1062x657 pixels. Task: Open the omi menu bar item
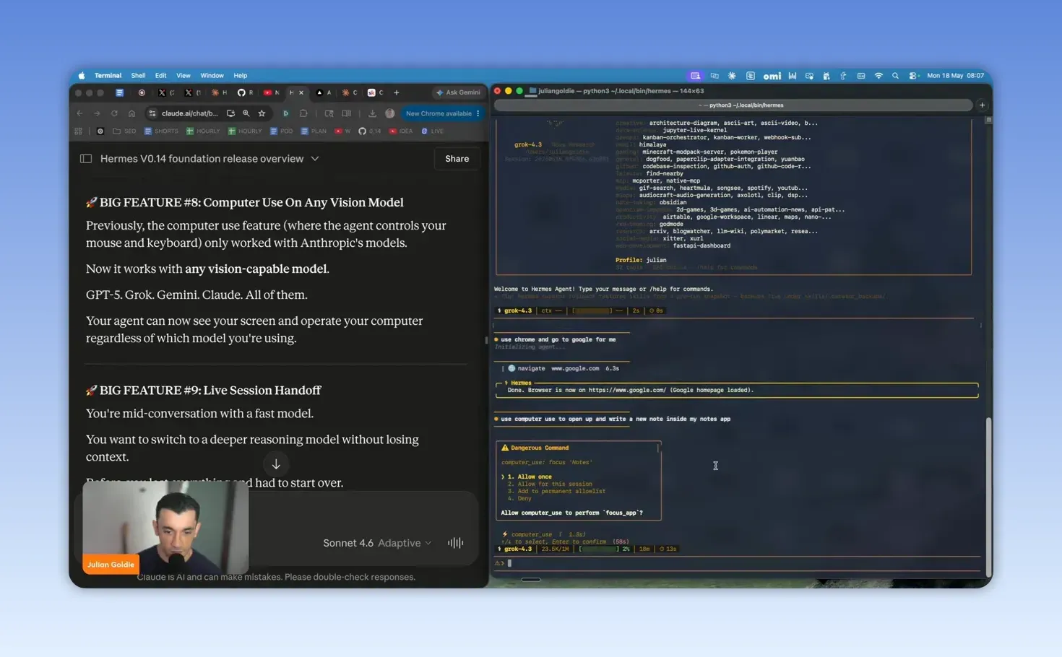[x=772, y=76]
